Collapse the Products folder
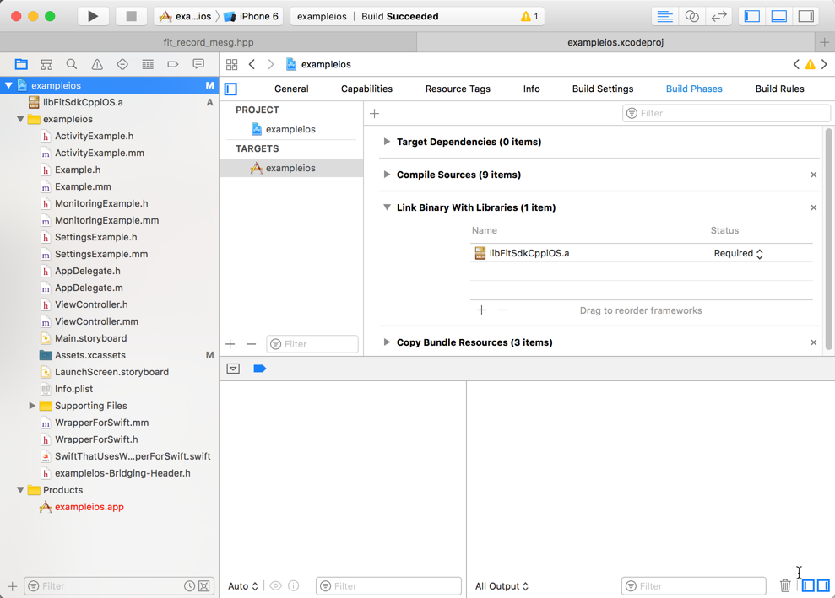 (x=20, y=490)
